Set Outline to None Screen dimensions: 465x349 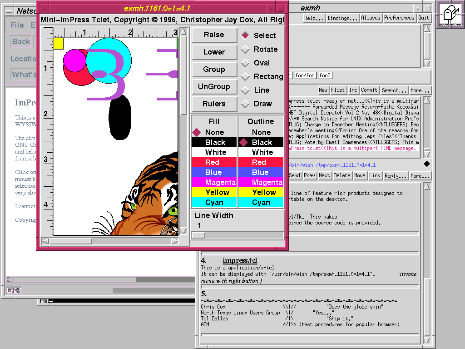point(261,132)
